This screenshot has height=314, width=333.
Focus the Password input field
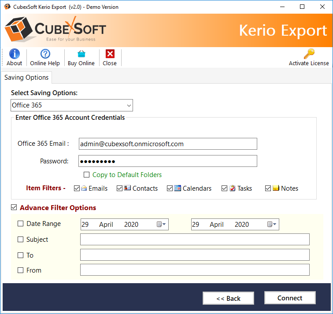(x=167, y=161)
